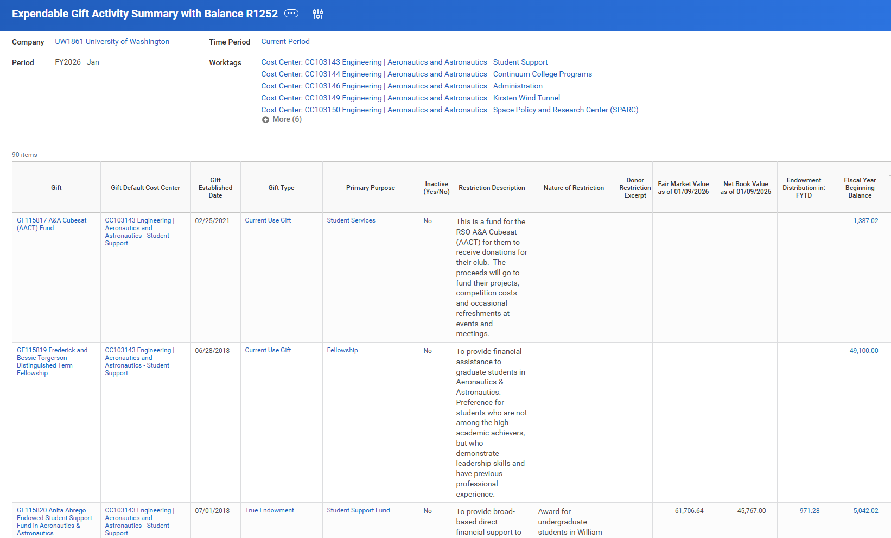The width and height of the screenshot is (891, 538).
Task: Open the cost center link in the GF115817 row
Action: (139, 232)
